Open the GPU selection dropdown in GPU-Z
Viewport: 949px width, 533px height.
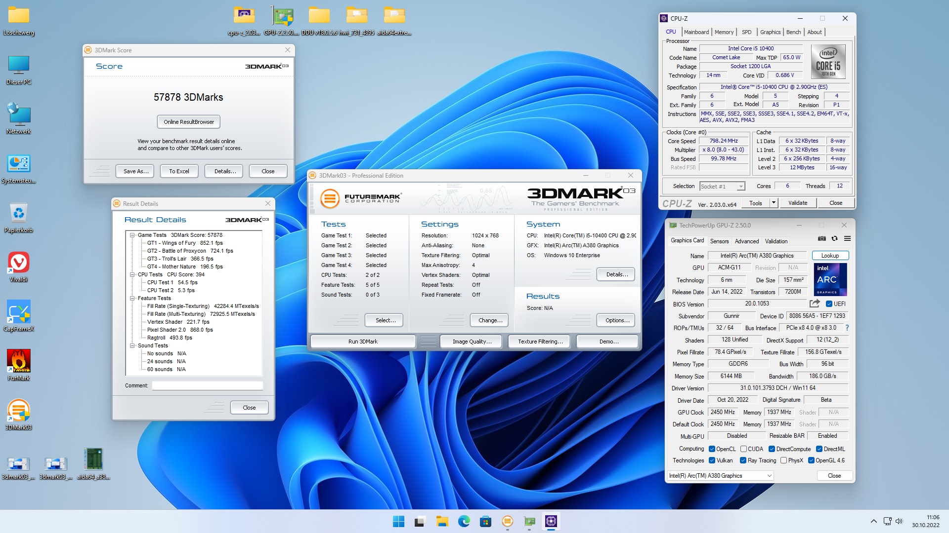point(769,476)
